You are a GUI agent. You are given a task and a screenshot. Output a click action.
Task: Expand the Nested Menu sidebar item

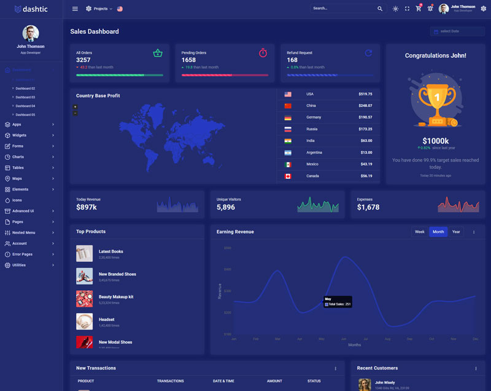(31, 232)
